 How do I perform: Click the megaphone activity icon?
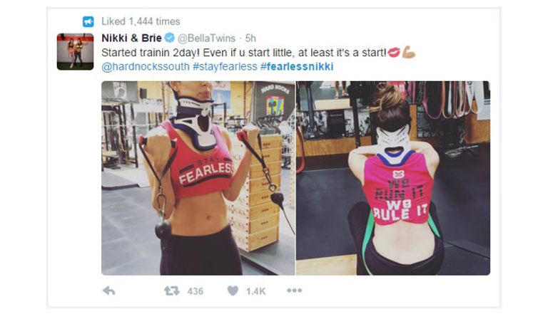(x=88, y=21)
